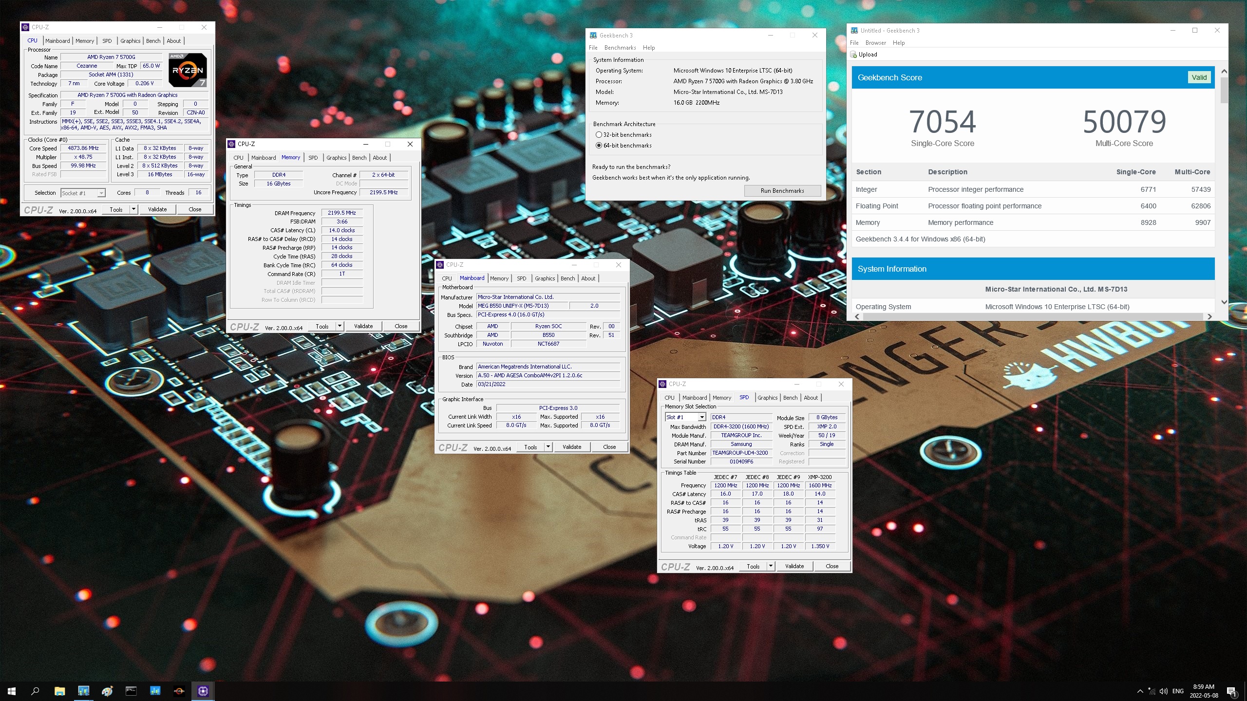The image size is (1247, 701).
Task: Click the scroll-up arrow in Geekbench results
Action: click(x=1224, y=72)
